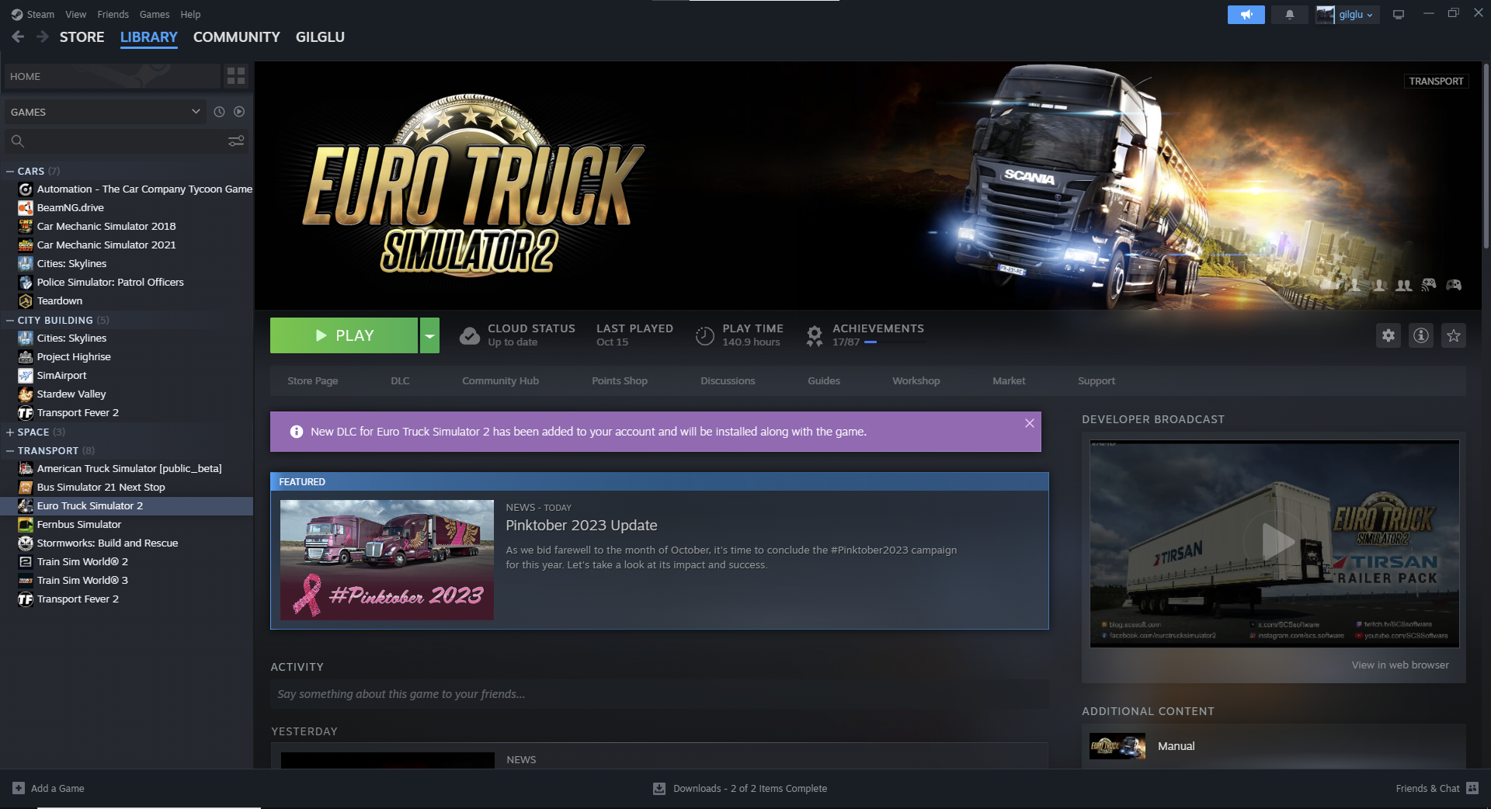Dismiss the new DLC notification banner
Screen dimensions: 1491x809
click(x=1029, y=423)
